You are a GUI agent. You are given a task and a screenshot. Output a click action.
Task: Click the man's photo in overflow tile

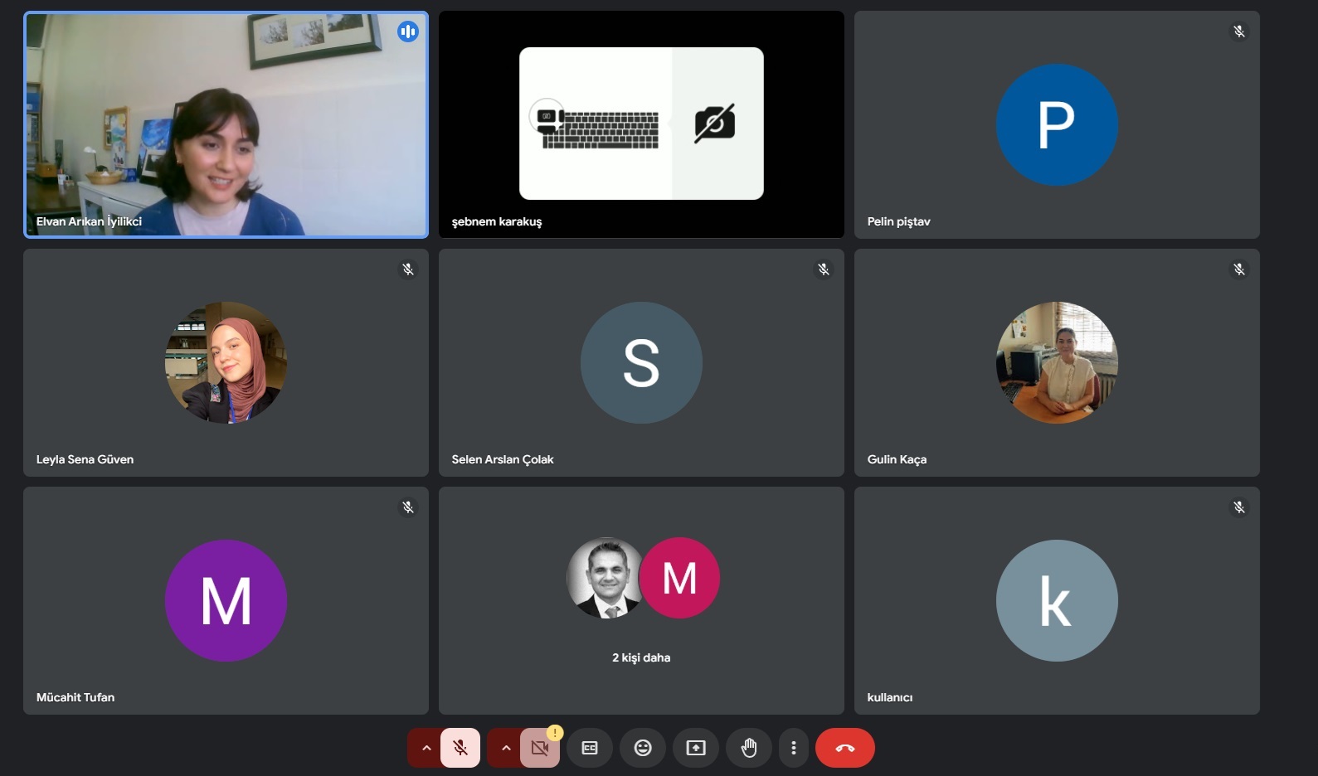pyautogui.click(x=604, y=578)
